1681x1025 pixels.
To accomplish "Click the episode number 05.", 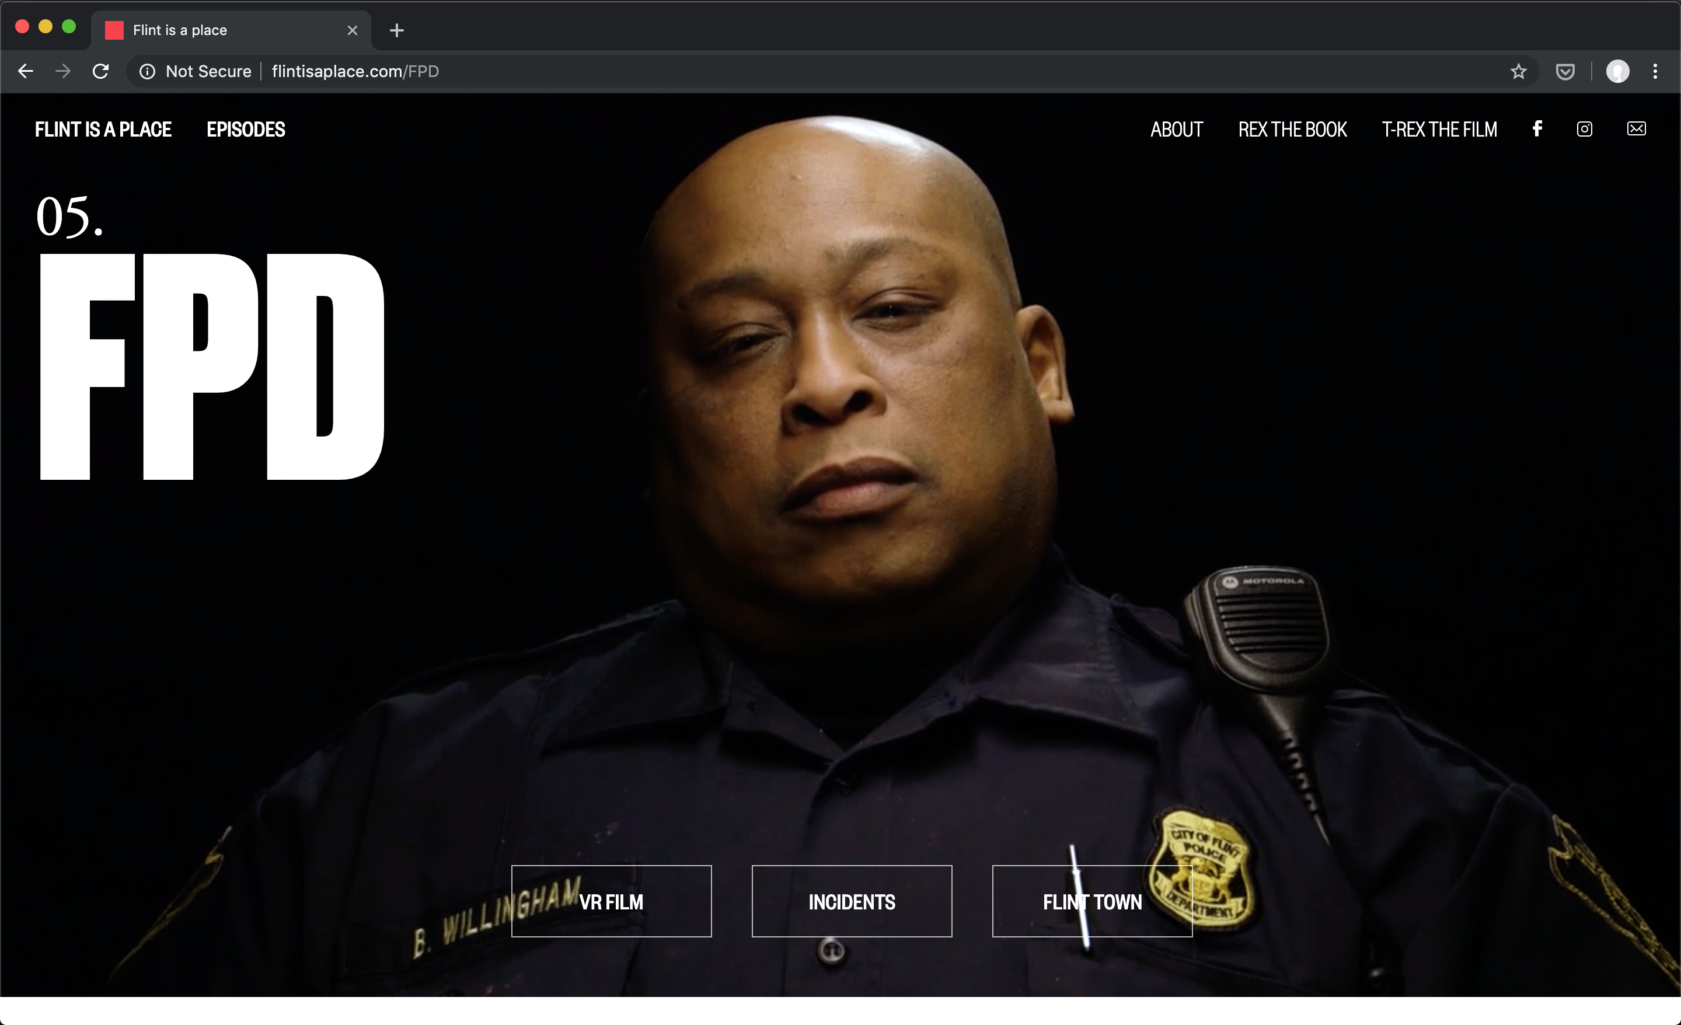I will point(69,217).
